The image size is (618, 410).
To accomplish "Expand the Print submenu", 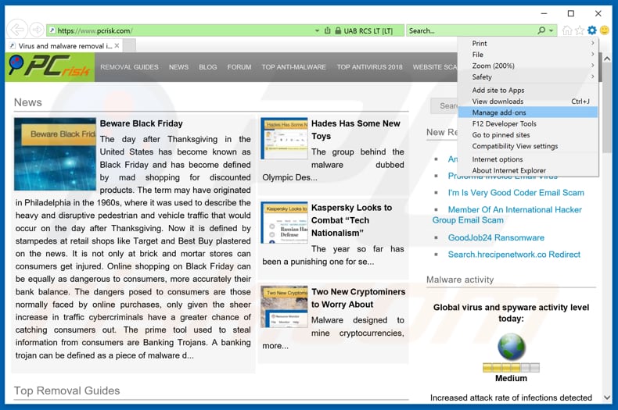I will (x=528, y=43).
